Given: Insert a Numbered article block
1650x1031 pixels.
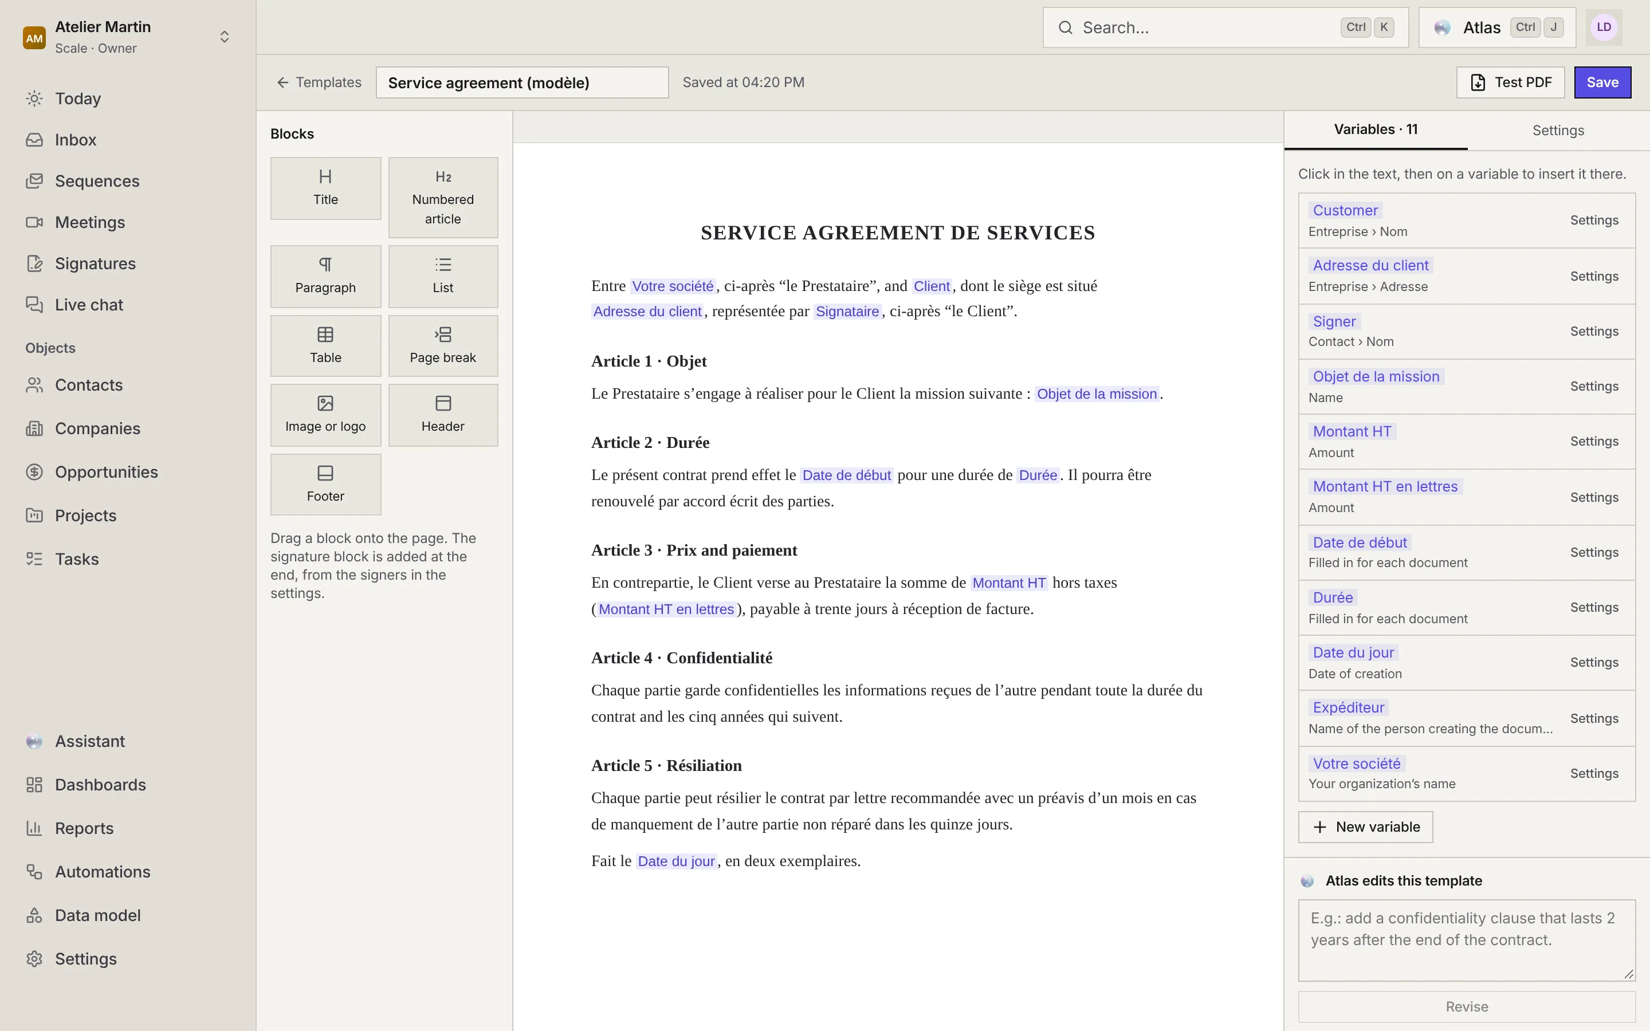Looking at the screenshot, I should (443, 198).
